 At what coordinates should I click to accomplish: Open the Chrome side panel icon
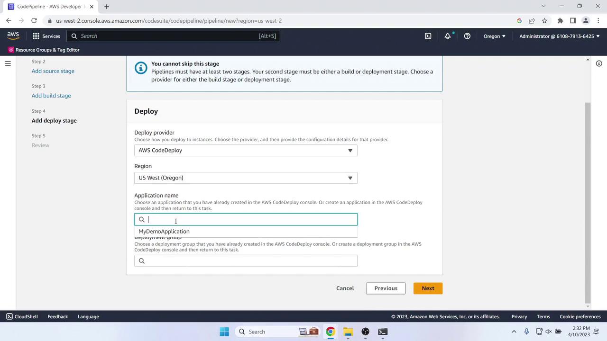click(x=573, y=21)
